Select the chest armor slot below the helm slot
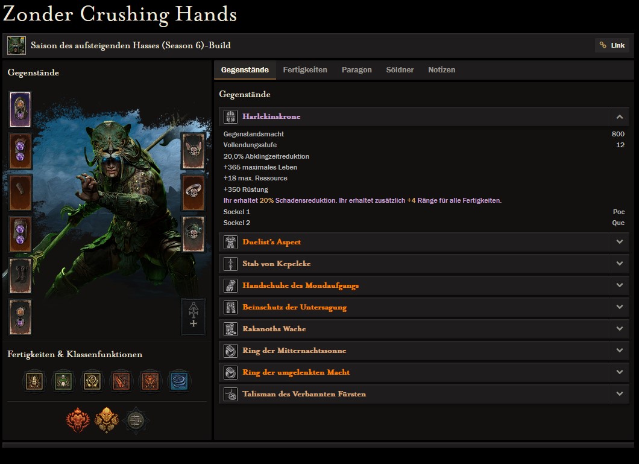The height and width of the screenshot is (464, 639). [20, 151]
